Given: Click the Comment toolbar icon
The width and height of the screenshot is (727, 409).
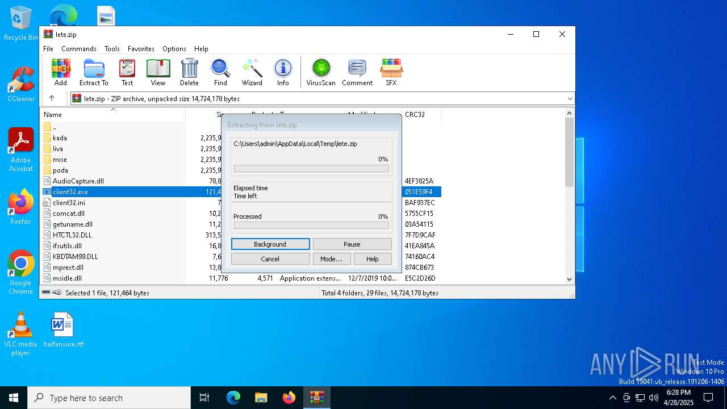Looking at the screenshot, I should pos(357,72).
